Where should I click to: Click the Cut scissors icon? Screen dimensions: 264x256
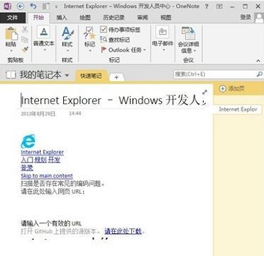click(x=25, y=30)
